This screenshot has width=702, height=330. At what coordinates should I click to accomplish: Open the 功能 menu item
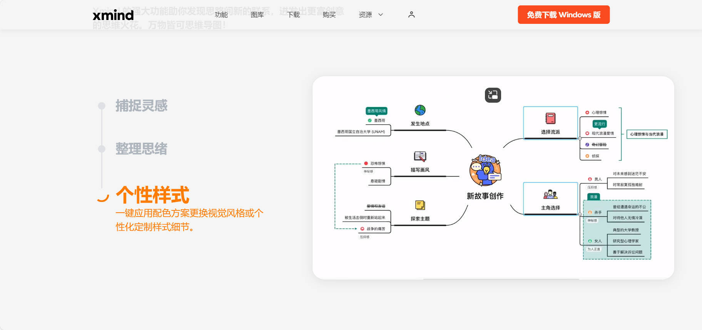click(221, 15)
